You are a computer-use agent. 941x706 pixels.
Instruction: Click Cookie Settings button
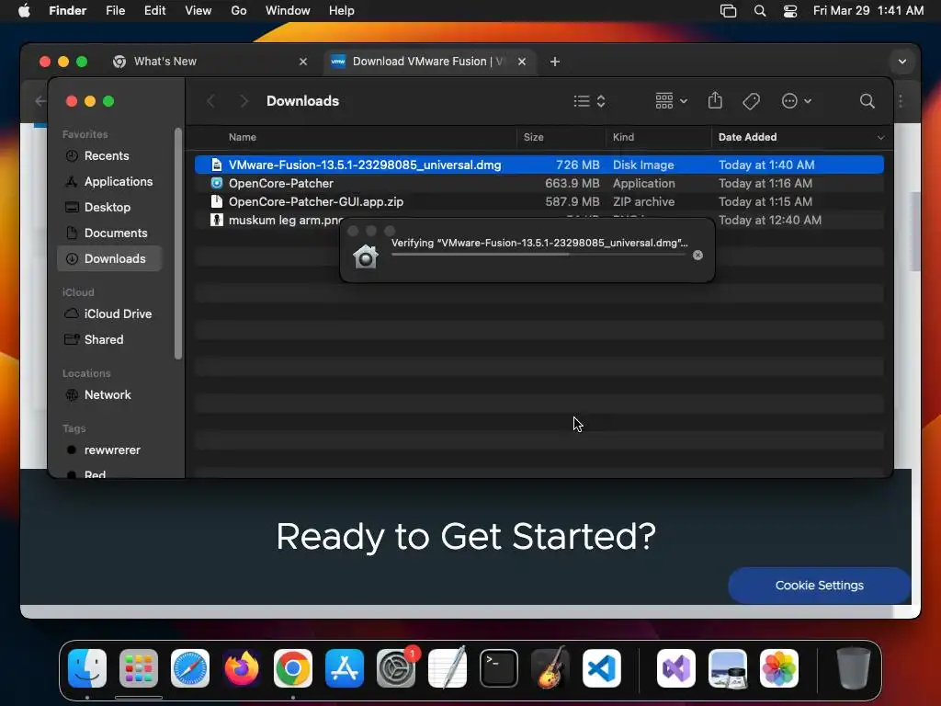[x=819, y=586]
